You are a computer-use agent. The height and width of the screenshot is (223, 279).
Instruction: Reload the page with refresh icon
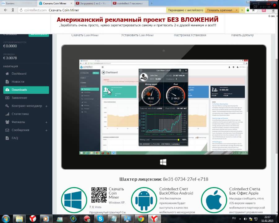click(x=21, y=10)
